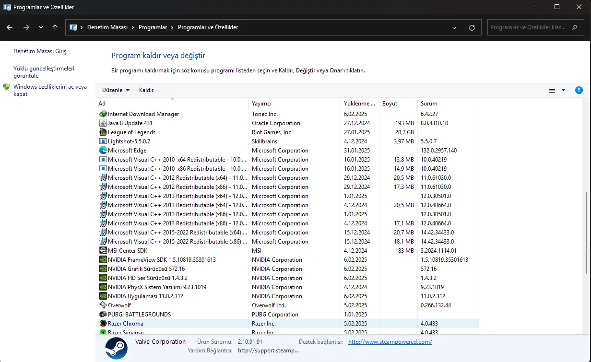This screenshot has width=591, height=362.
Task: Sort by Yüklenme date column header
Action: pyautogui.click(x=360, y=104)
